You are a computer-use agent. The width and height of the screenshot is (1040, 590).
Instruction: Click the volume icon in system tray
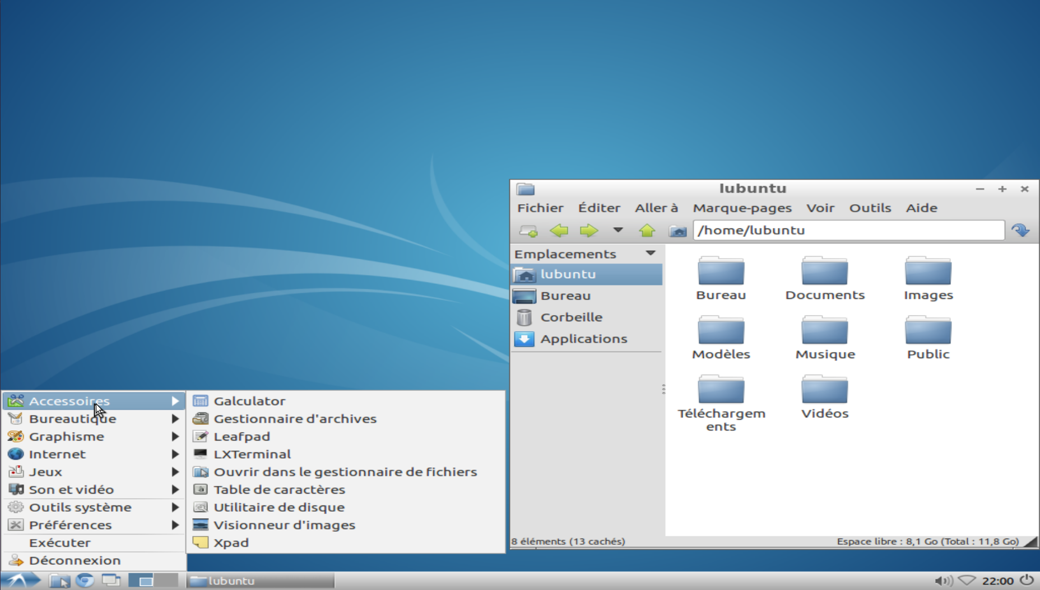point(944,581)
